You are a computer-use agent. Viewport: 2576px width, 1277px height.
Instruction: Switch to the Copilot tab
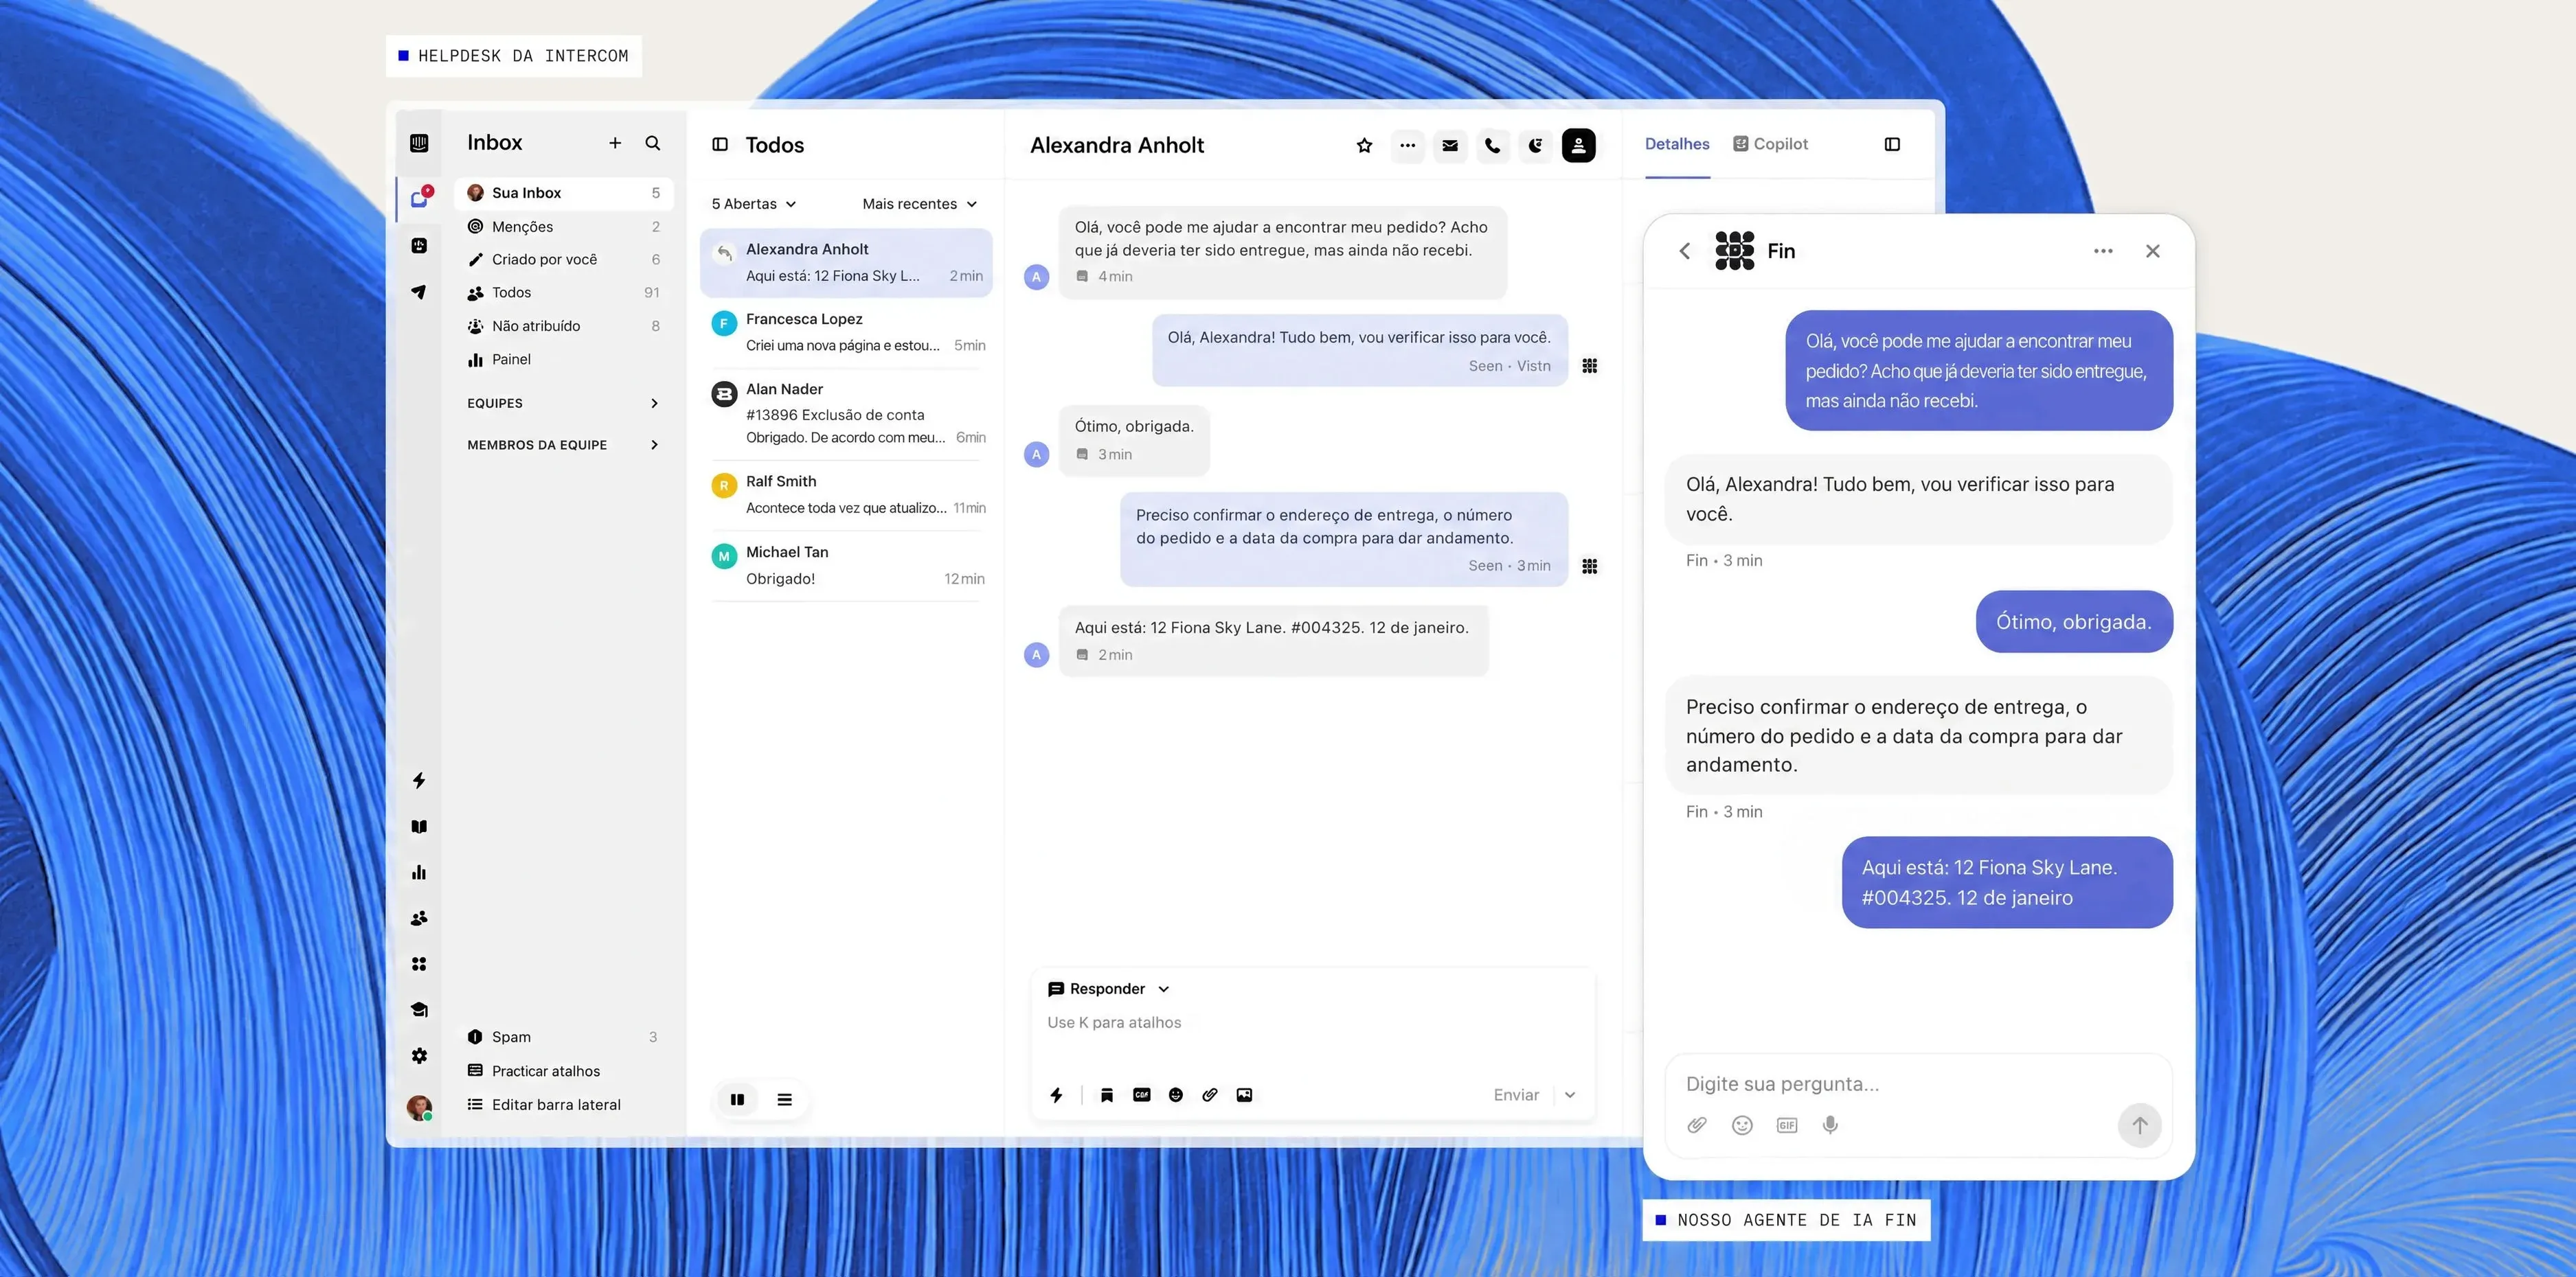pos(1770,144)
